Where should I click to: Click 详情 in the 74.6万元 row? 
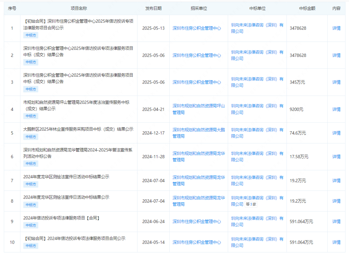tap(336, 133)
